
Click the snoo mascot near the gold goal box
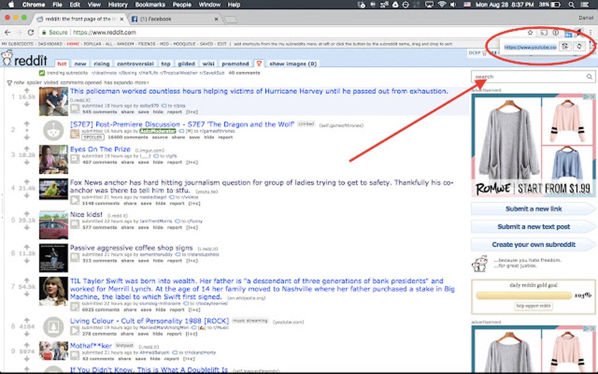point(480,263)
